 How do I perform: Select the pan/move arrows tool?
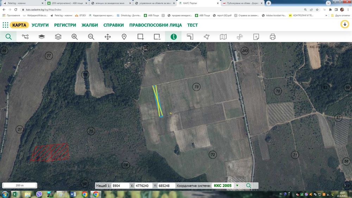tap(108, 37)
